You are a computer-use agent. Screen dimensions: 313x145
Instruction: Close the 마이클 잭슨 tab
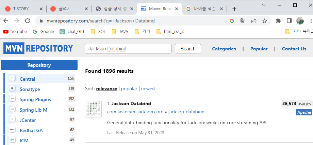(x=222, y=9)
